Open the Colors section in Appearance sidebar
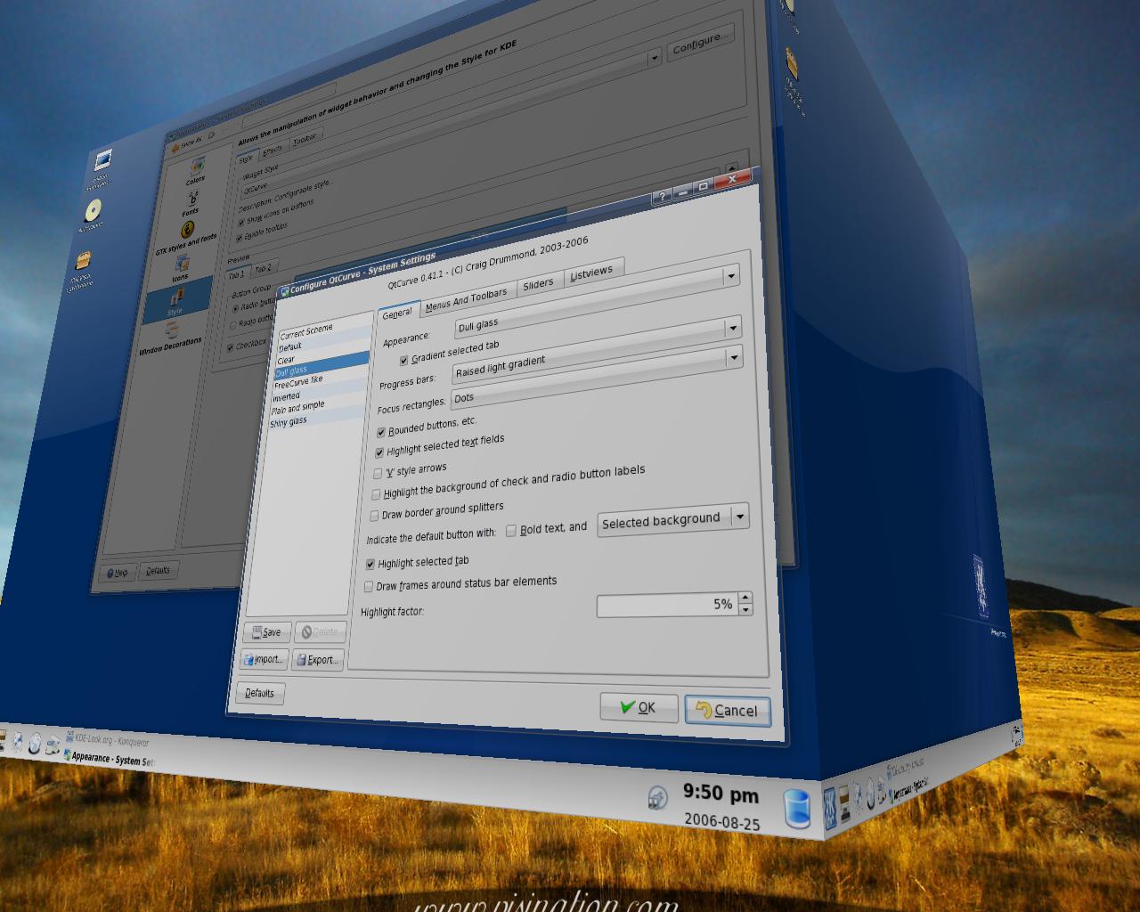This screenshot has height=912, width=1140. click(x=196, y=169)
